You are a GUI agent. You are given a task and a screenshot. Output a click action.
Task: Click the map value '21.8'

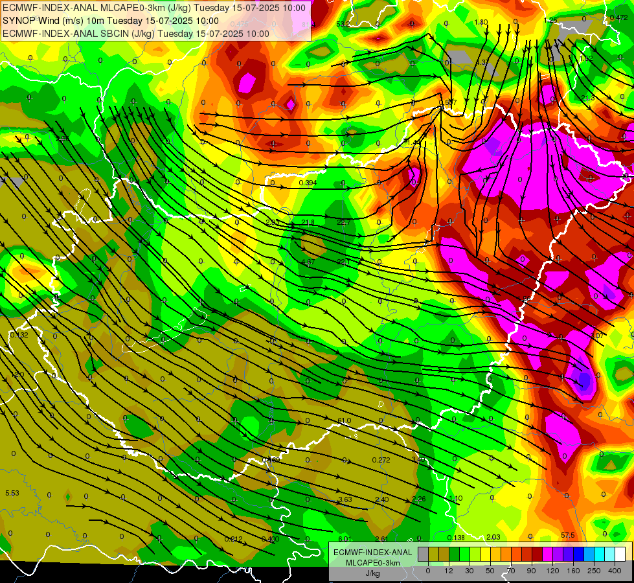pos(308,223)
